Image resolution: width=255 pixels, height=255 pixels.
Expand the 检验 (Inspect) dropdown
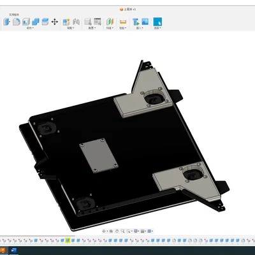(122, 28)
